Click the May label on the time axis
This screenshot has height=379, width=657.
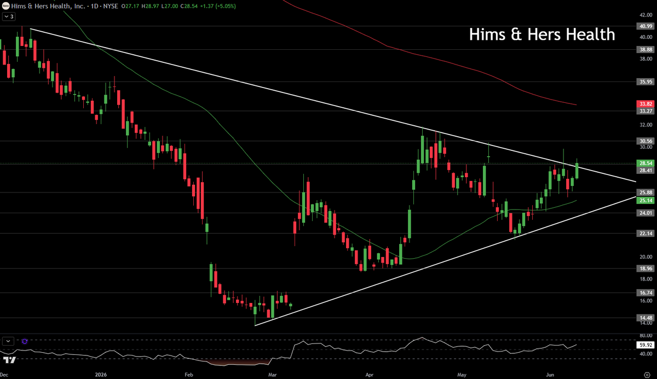click(x=462, y=375)
